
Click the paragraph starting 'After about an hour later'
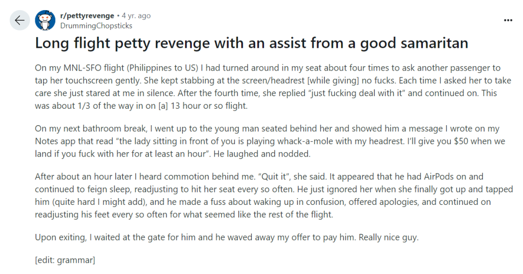coord(274,195)
